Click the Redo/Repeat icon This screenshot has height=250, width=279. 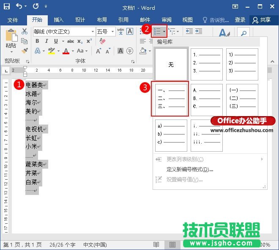(36, 6)
